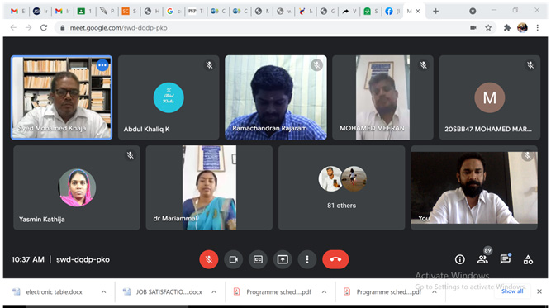Open more options three-dot menu in call bar
Screen dimensions: 551x308
coord(307,259)
